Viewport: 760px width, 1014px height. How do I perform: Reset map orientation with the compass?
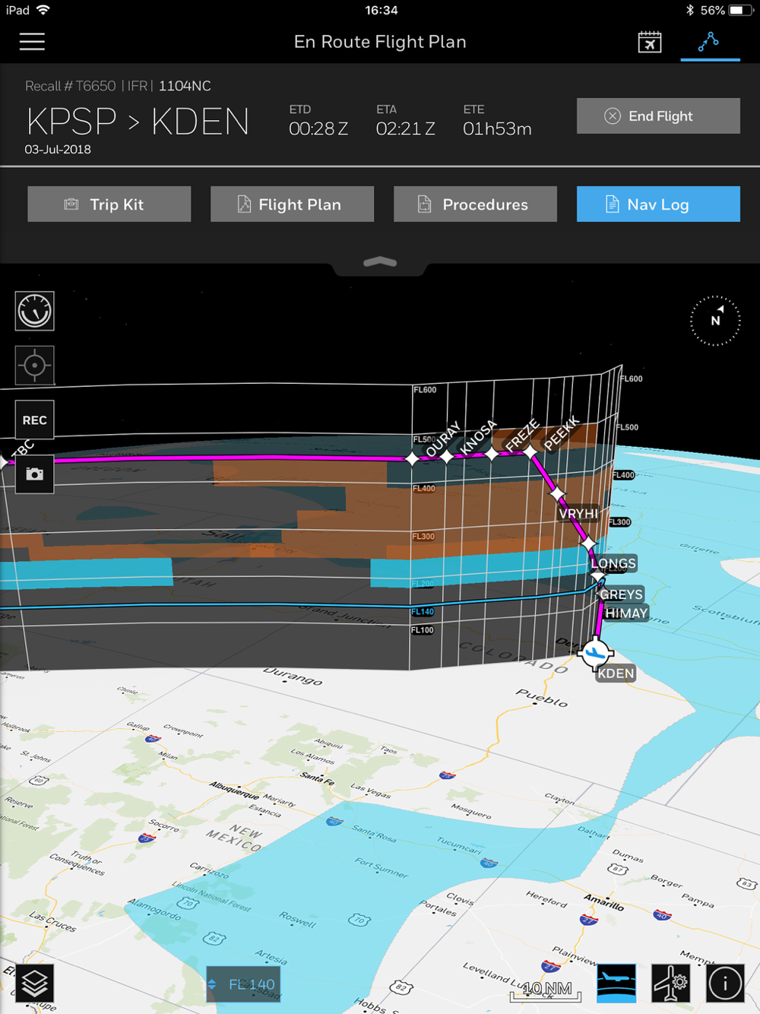(715, 321)
